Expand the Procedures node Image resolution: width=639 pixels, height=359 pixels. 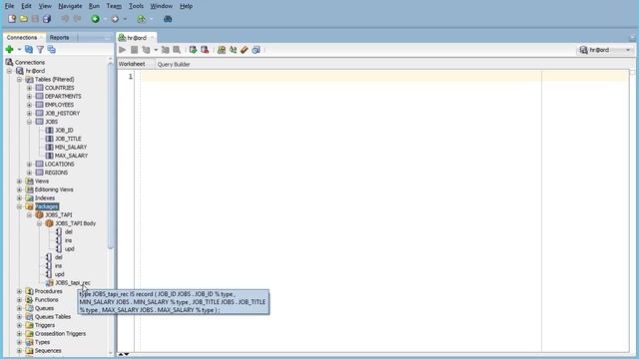pos(19,291)
